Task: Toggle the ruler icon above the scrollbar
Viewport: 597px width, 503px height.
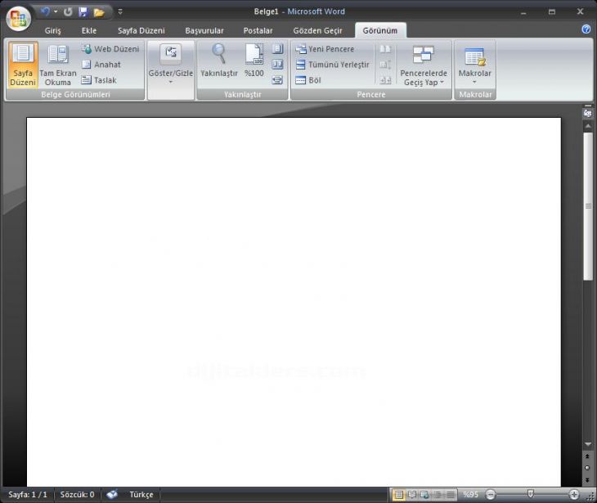Action: (588, 113)
